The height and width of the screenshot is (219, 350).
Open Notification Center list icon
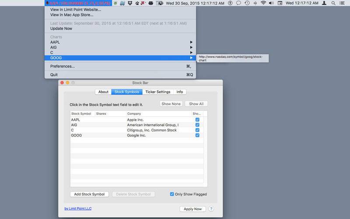coord(342,3)
